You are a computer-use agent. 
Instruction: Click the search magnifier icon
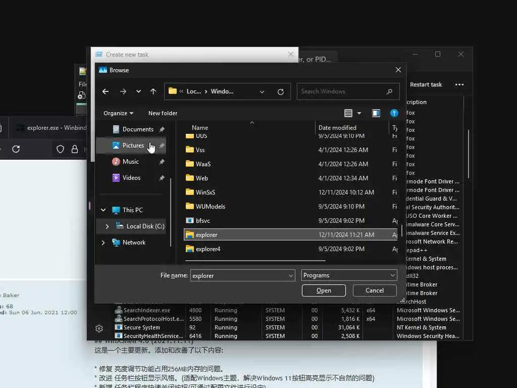389,91
